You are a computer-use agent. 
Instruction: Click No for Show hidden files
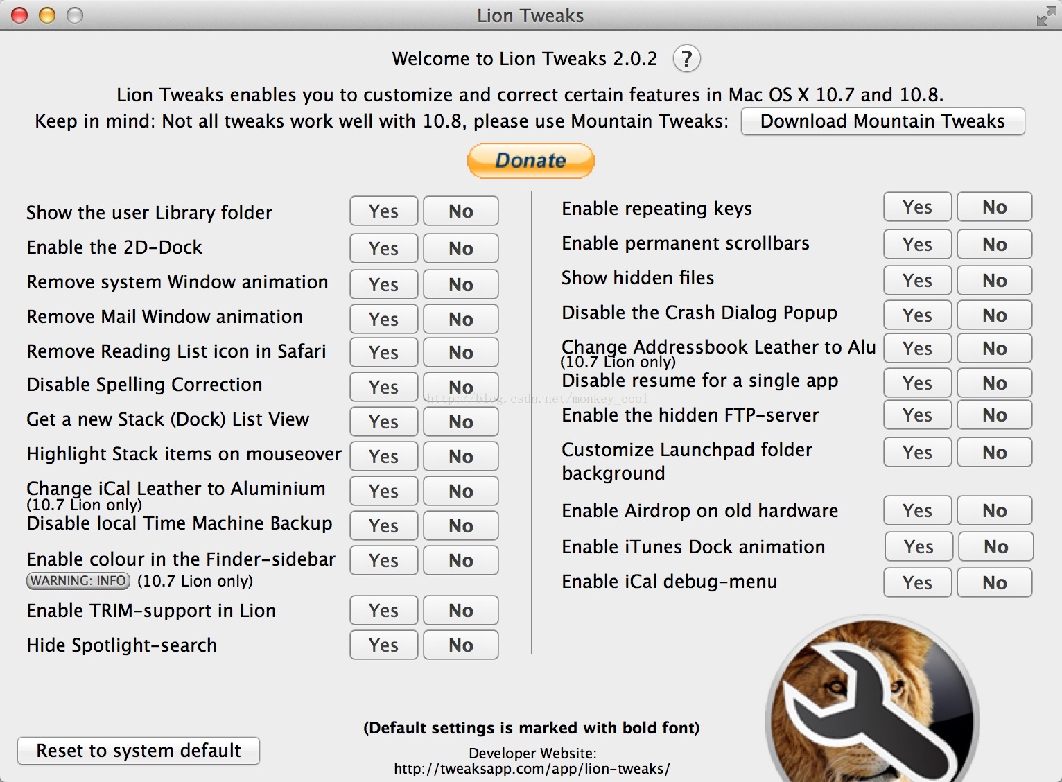point(995,281)
